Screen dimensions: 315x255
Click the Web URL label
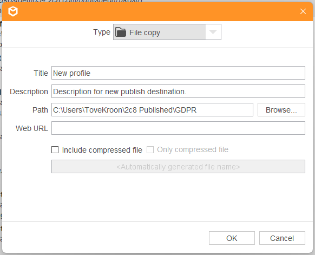pos(32,128)
